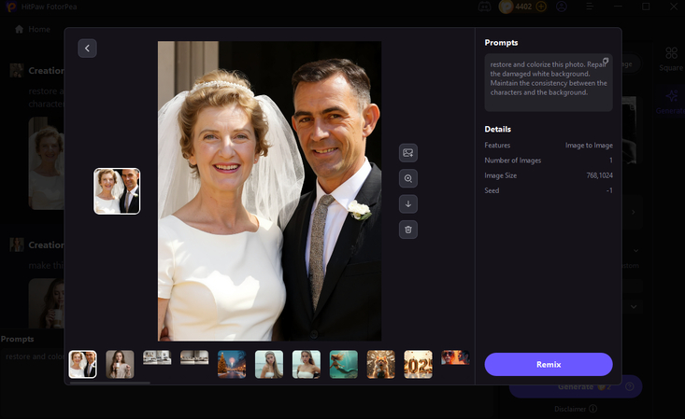Select the wedding couple thumbnail in the filmstrip
The image size is (685, 419).
(82, 364)
